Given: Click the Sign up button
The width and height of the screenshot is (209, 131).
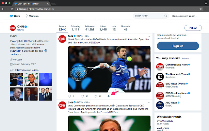Looking at the screenshot, I should point(178,46).
